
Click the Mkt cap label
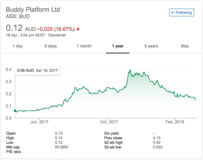tap(13, 147)
